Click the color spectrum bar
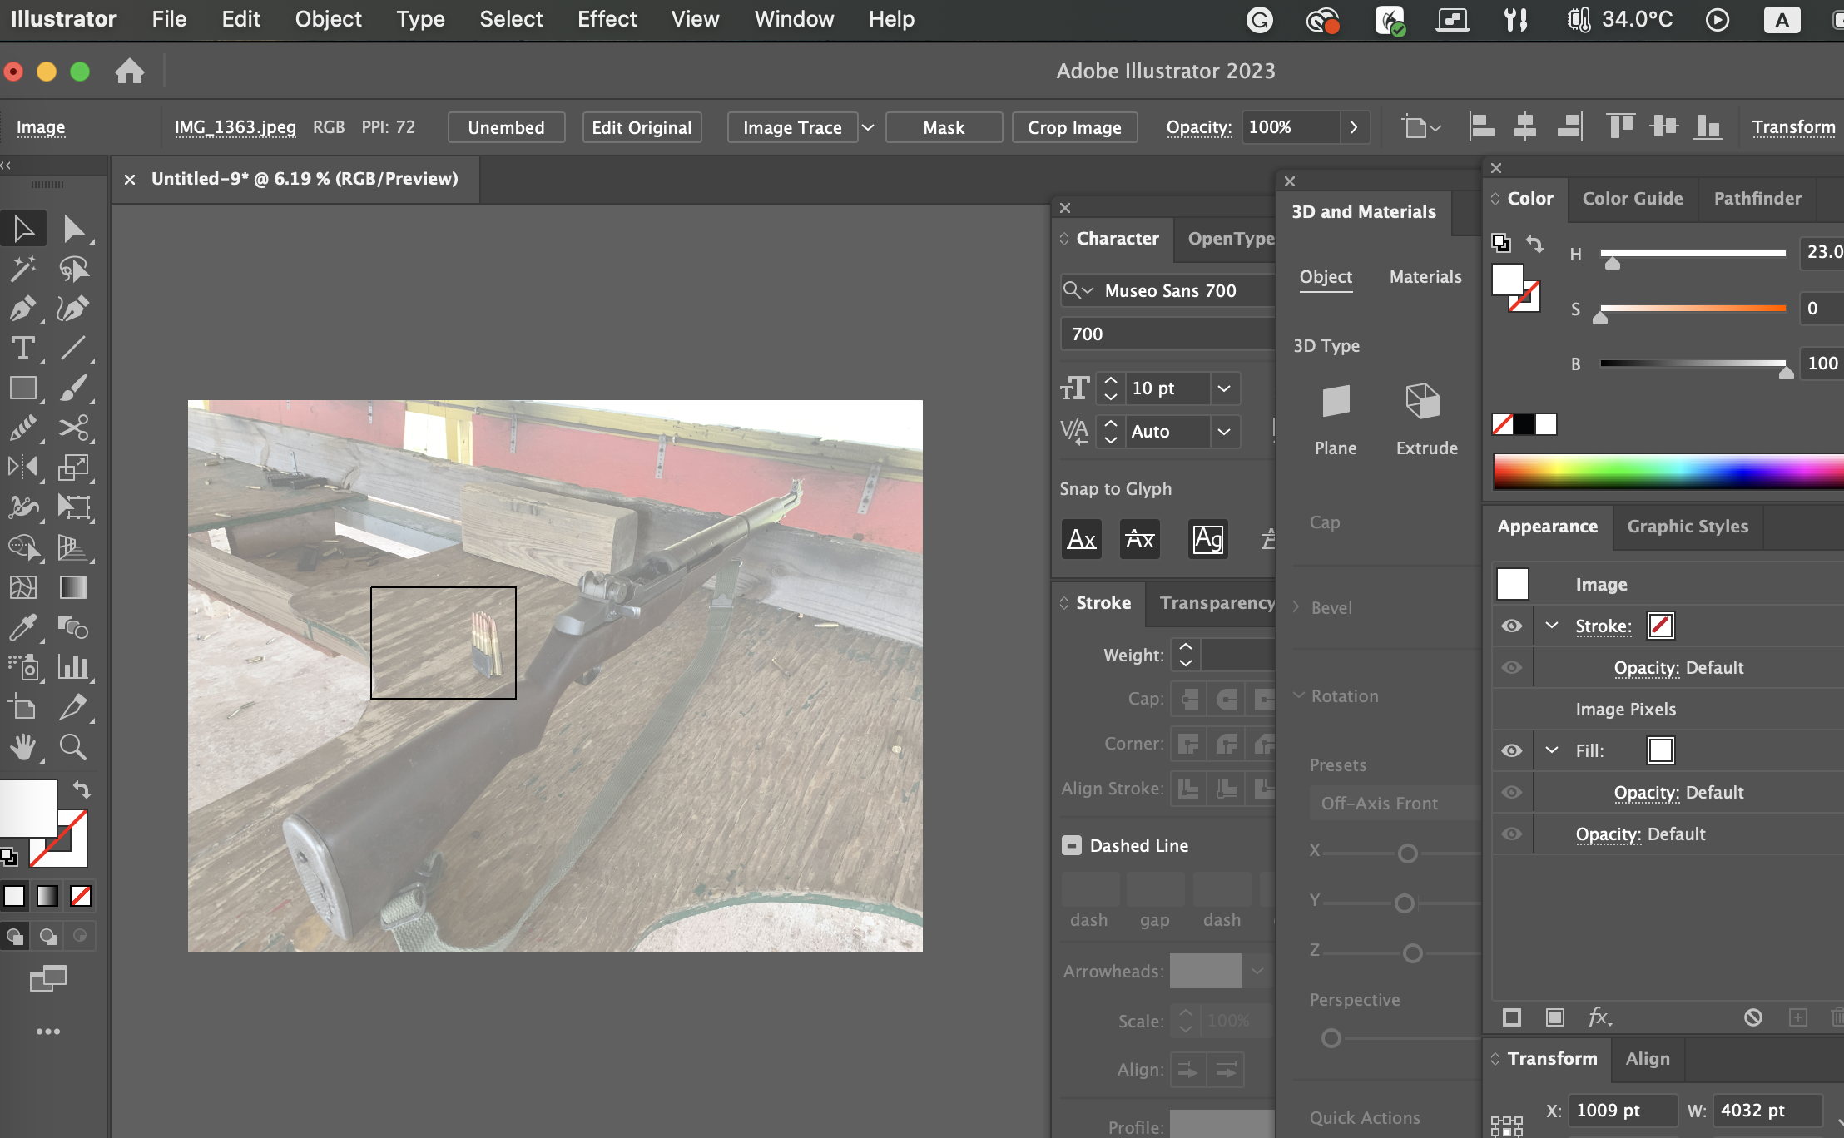The width and height of the screenshot is (1844, 1138). pos(1664,471)
